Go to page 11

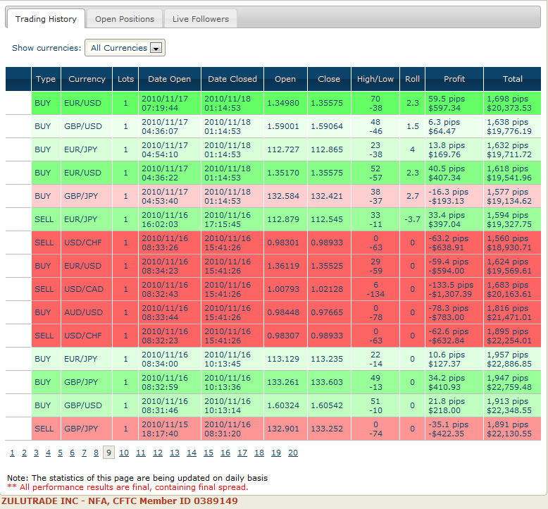[x=141, y=453]
